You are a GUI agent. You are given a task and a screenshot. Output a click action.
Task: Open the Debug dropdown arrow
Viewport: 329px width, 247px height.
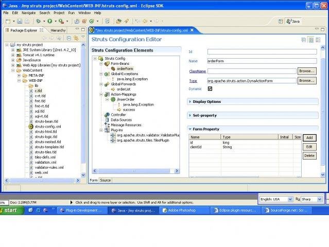tap(44, 22)
